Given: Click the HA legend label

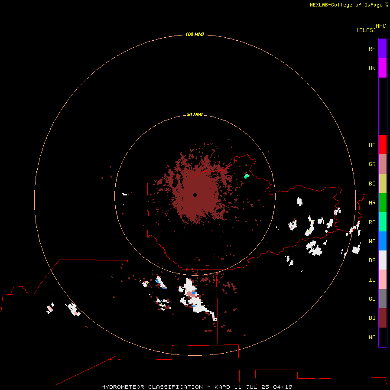Looking at the screenshot, I should click(372, 145).
